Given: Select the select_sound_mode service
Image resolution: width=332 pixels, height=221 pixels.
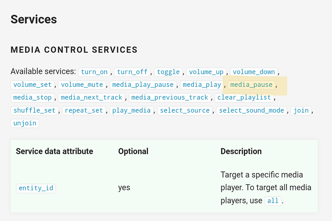Looking at the screenshot, I should (251, 110).
